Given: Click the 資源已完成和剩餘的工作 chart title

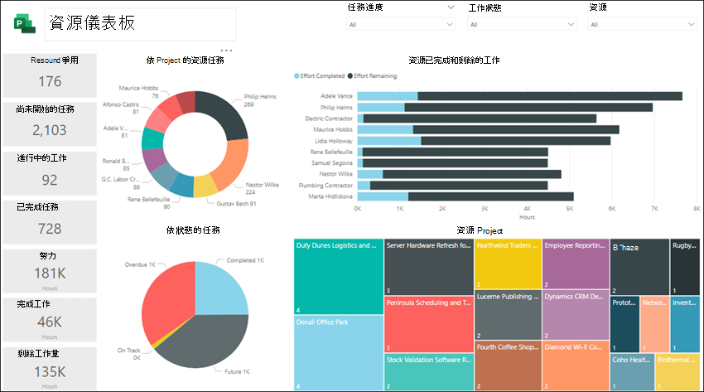Looking at the screenshot, I should pos(454,60).
